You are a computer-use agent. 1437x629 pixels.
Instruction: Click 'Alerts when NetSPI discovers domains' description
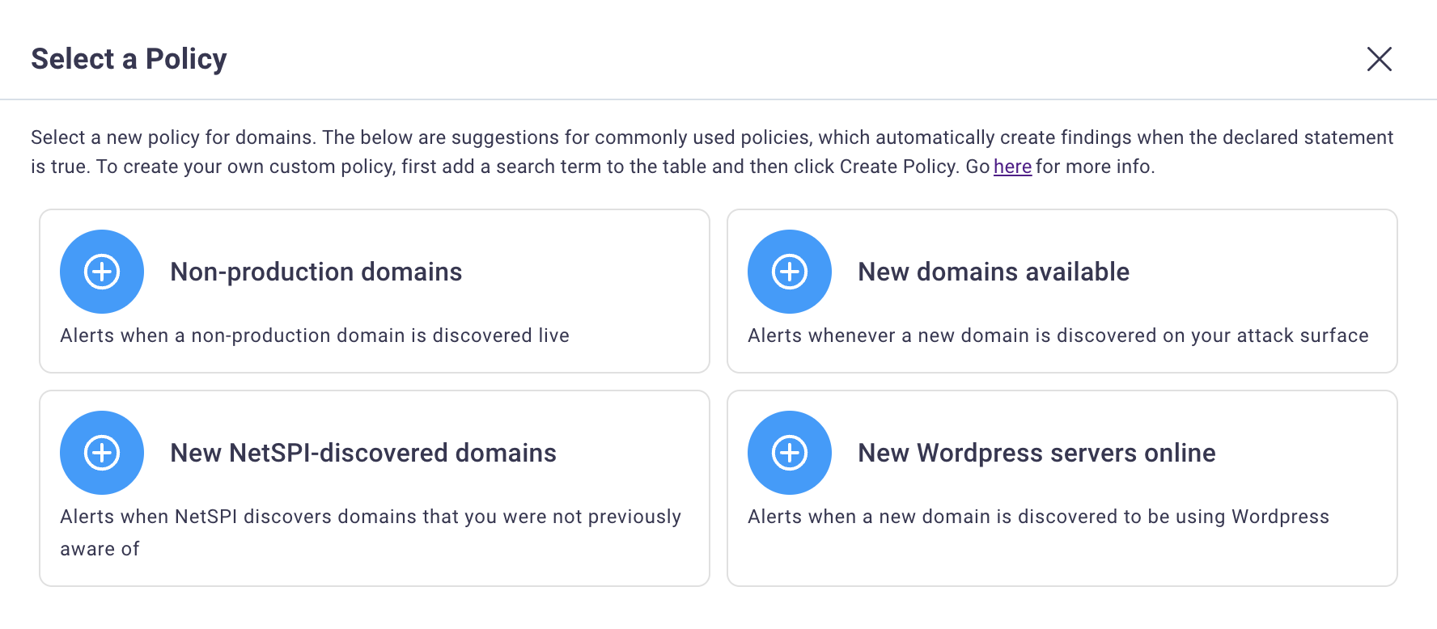point(371,532)
